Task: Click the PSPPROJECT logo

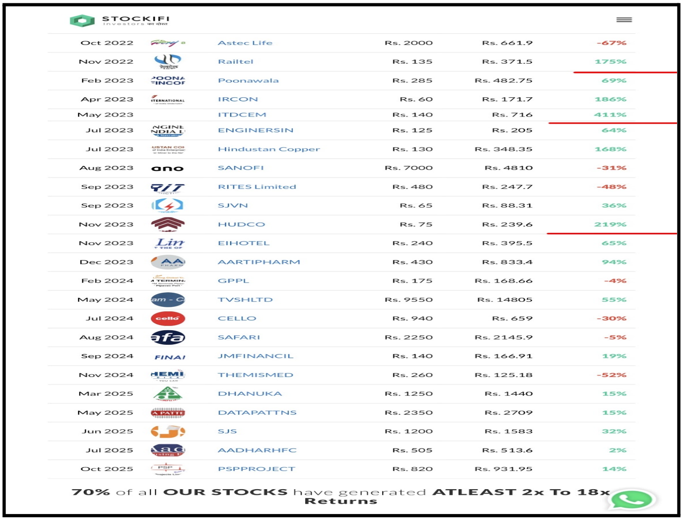Action: [167, 469]
